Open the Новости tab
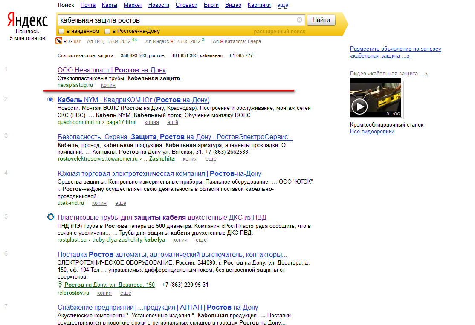The width and height of the screenshot is (475, 325). tap(159, 5)
